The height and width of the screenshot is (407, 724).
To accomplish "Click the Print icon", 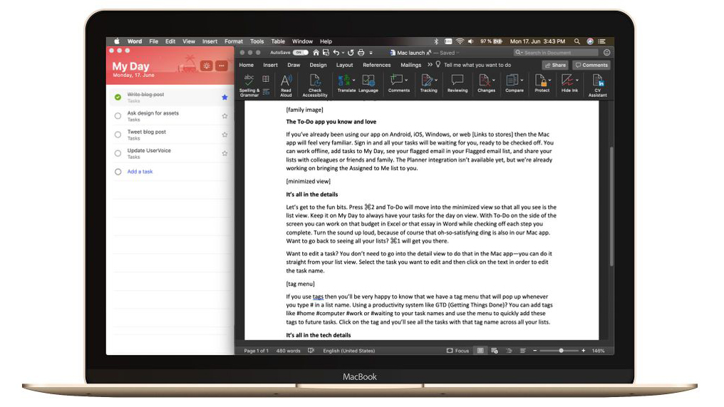I will (x=361, y=53).
